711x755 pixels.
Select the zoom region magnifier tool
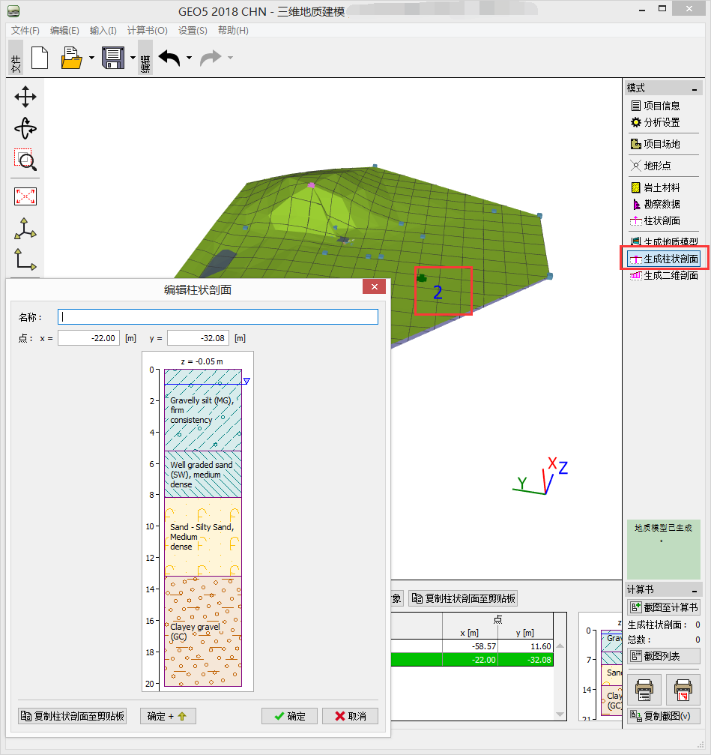[x=25, y=160]
